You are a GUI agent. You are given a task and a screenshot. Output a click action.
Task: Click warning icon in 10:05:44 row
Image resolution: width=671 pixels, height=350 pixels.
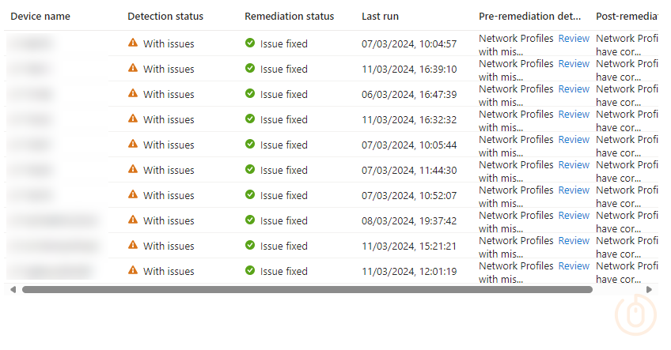pos(133,145)
